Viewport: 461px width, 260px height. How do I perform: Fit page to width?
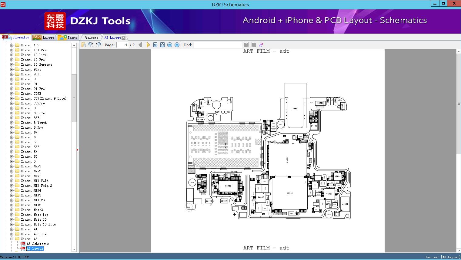pos(155,45)
